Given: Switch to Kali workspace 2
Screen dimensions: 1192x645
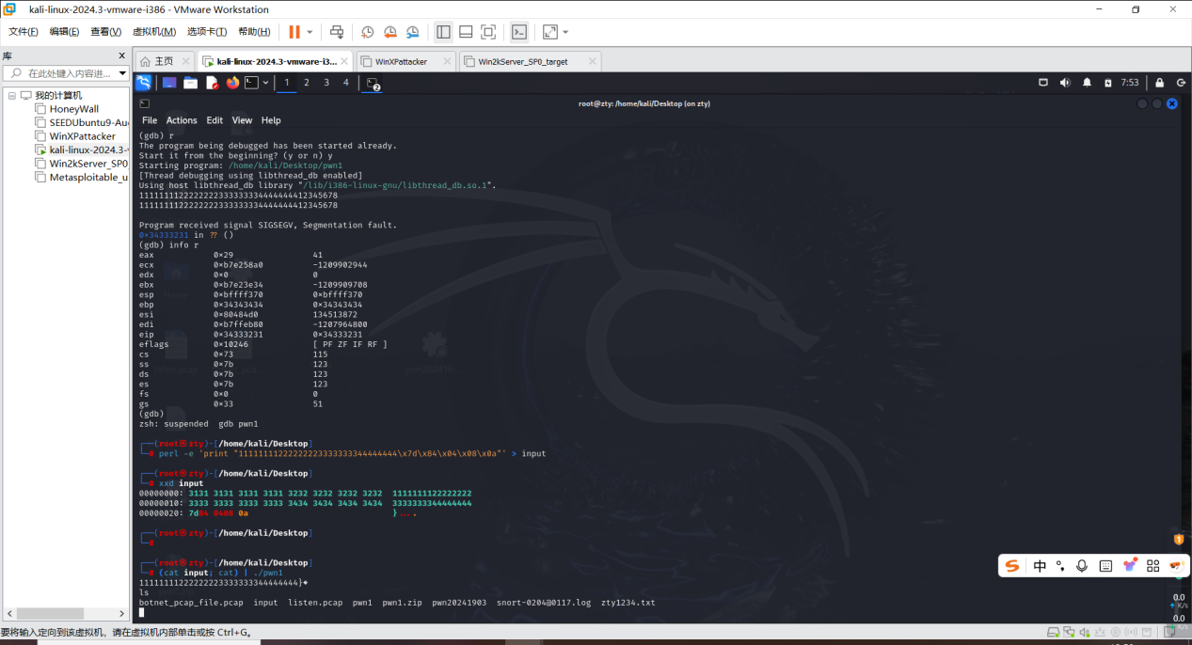Looking at the screenshot, I should point(307,83).
